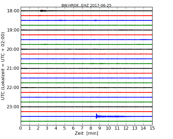Click x-axis tick label 8

[x=91, y=128]
